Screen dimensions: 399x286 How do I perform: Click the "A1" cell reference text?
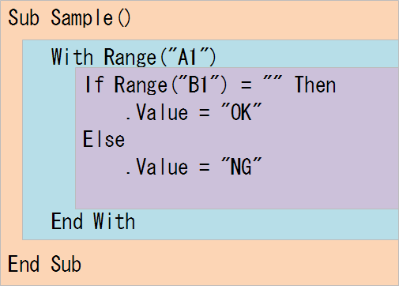pyautogui.click(x=187, y=56)
